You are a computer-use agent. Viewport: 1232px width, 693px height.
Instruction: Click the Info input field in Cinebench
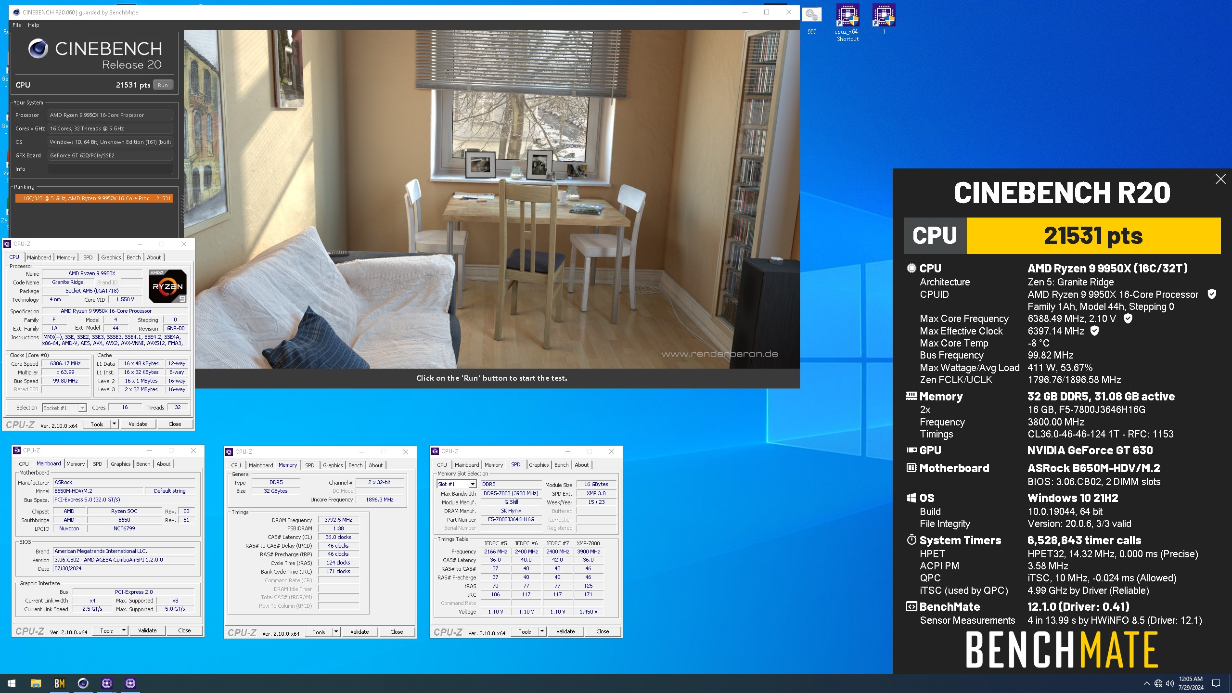[110, 169]
